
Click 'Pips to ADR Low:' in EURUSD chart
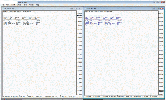coord(28,25)
